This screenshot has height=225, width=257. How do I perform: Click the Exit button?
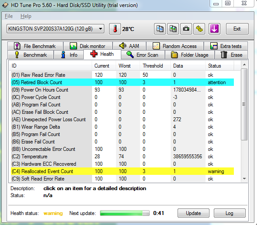point(237,29)
